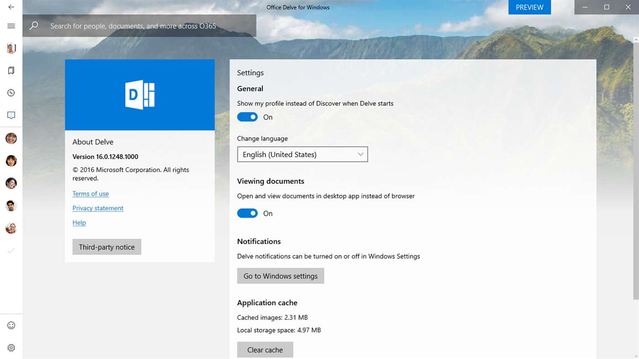
Task: Open the Help link
Action: coord(79,223)
